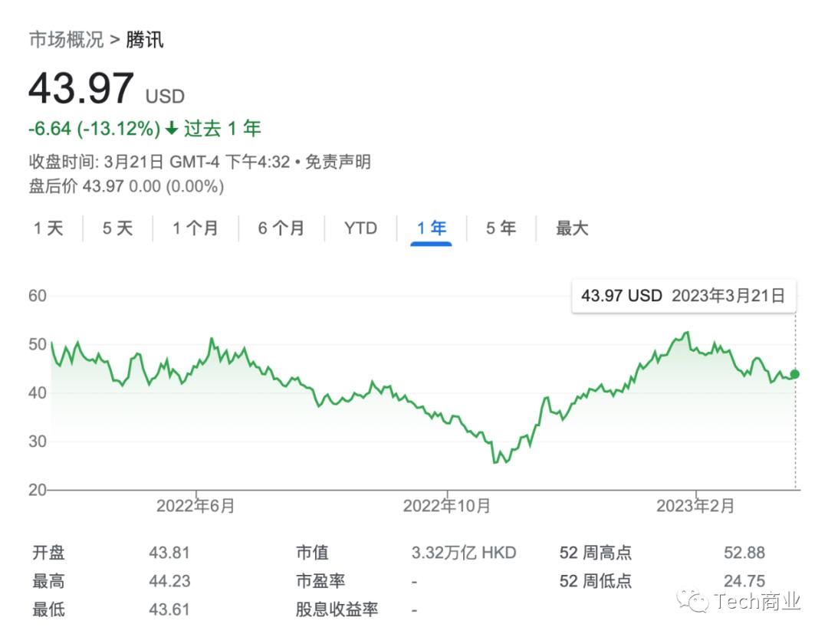Click the 52 周高点 value 52.88
The height and width of the screenshot is (637, 828).
point(744,553)
